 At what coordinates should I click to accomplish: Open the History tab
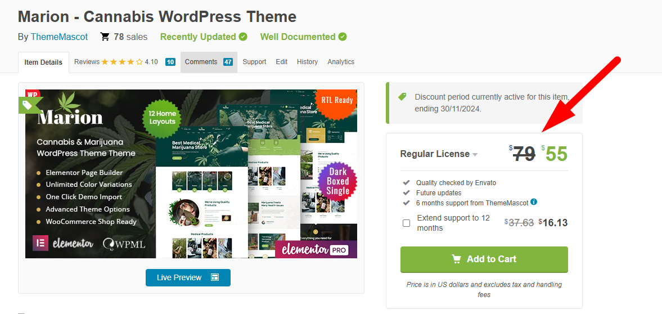(307, 62)
